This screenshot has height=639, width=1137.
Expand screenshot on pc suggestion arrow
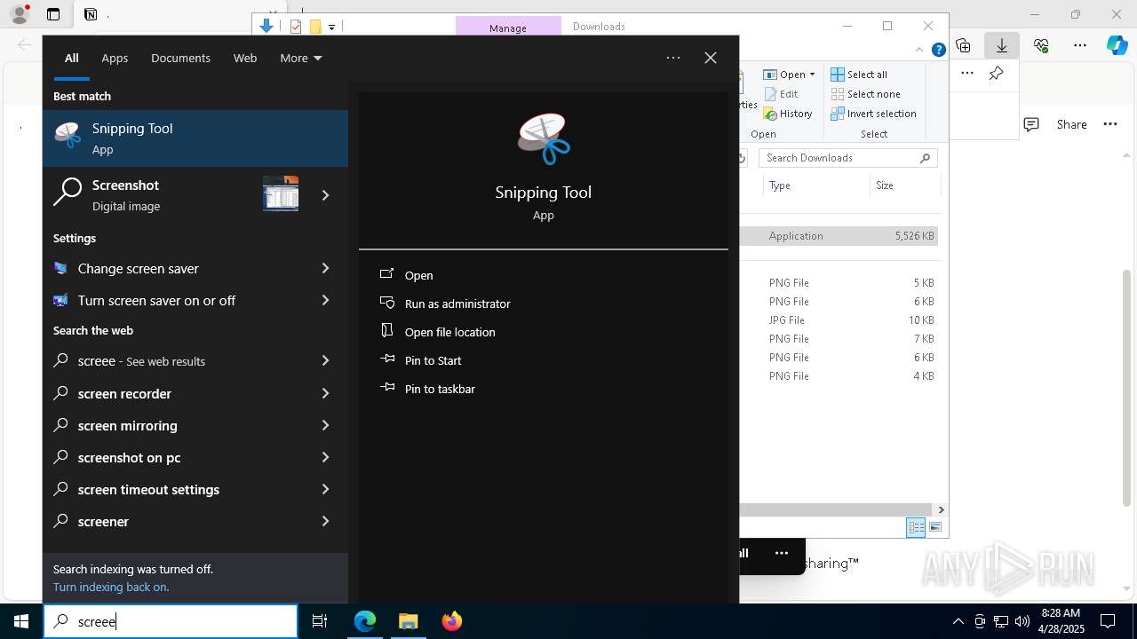tap(325, 457)
